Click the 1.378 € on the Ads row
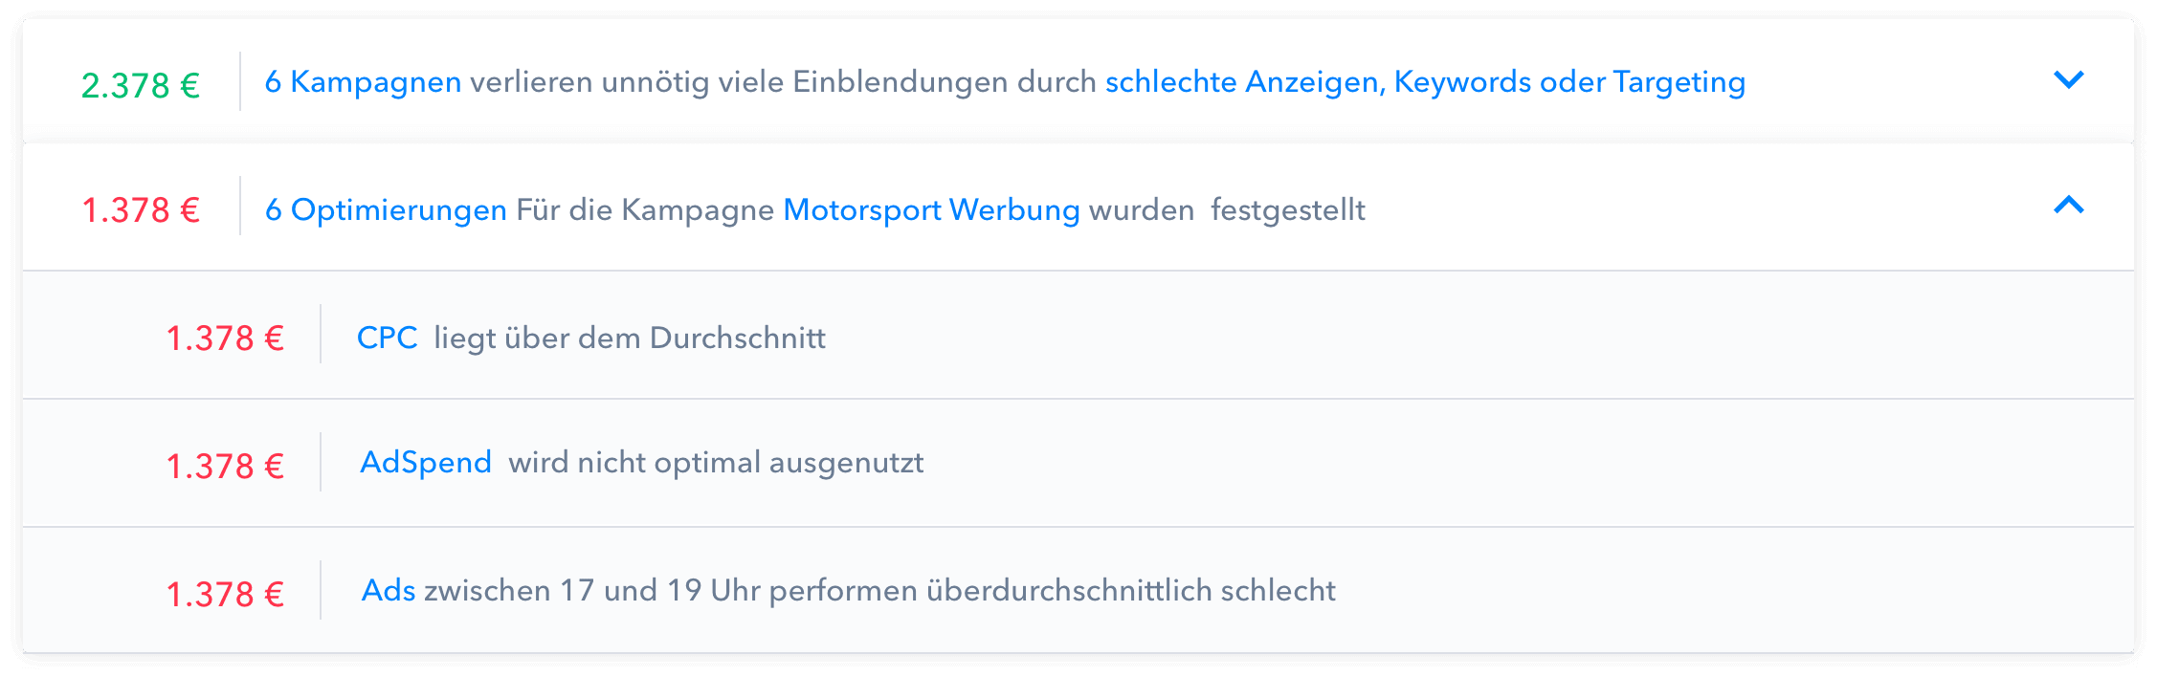The width and height of the screenshot is (2157, 677). pyautogui.click(x=226, y=590)
